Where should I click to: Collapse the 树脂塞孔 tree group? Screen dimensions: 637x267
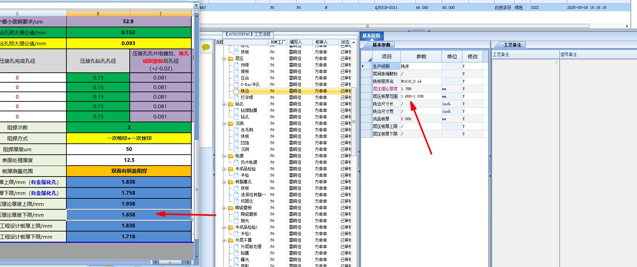pos(224,182)
